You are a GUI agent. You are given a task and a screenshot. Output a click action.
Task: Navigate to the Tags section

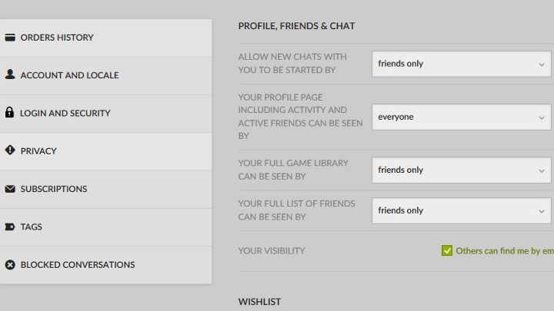[32, 227]
